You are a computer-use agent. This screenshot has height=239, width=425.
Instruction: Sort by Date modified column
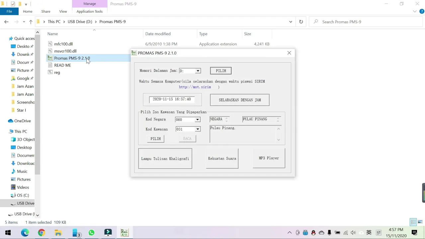tap(158, 34)
